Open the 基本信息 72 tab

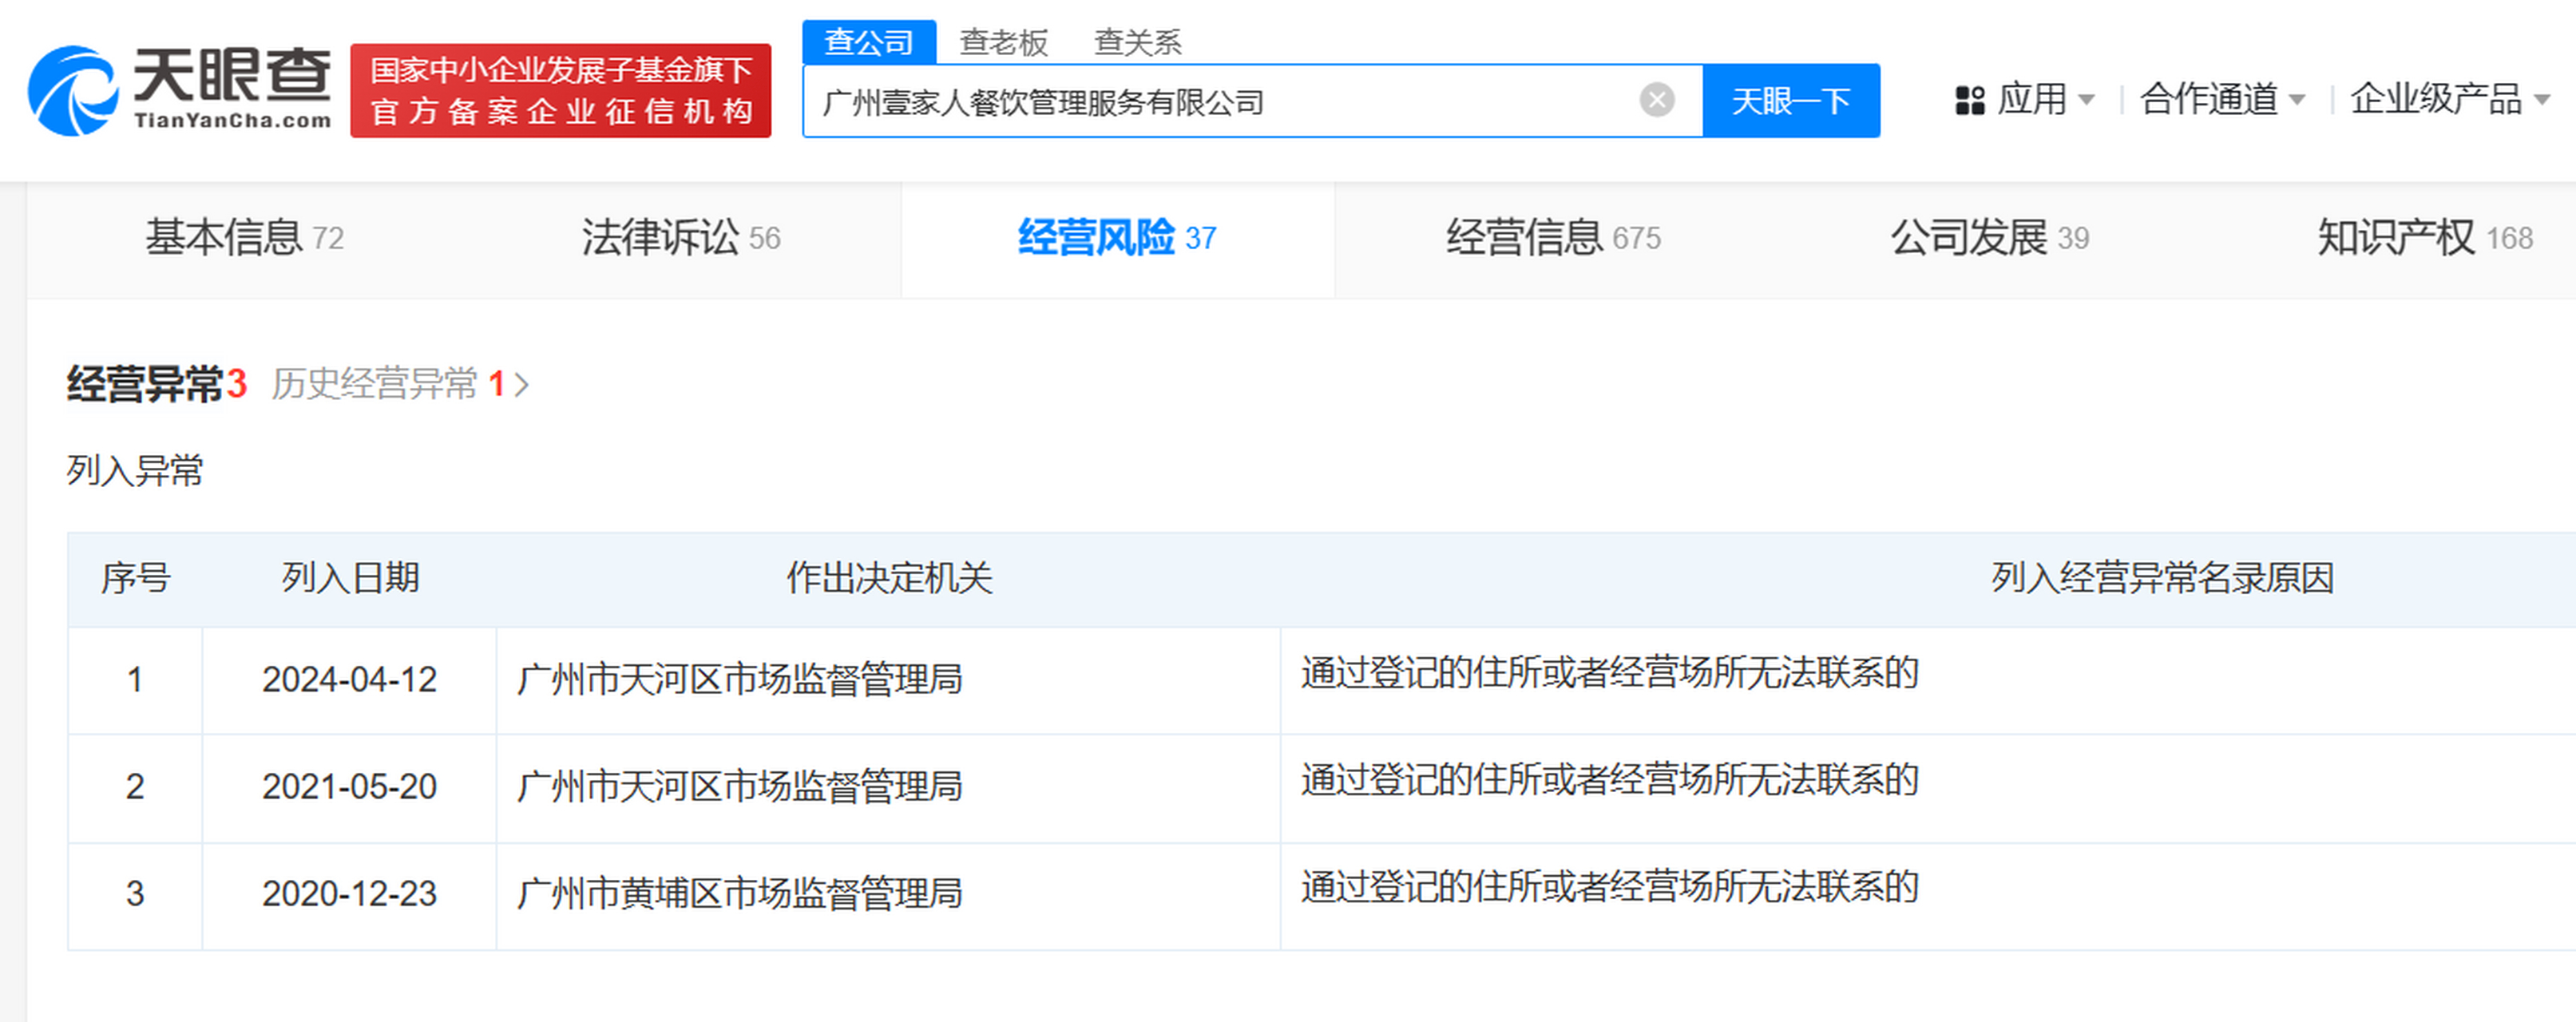click(x=245, y=238)
